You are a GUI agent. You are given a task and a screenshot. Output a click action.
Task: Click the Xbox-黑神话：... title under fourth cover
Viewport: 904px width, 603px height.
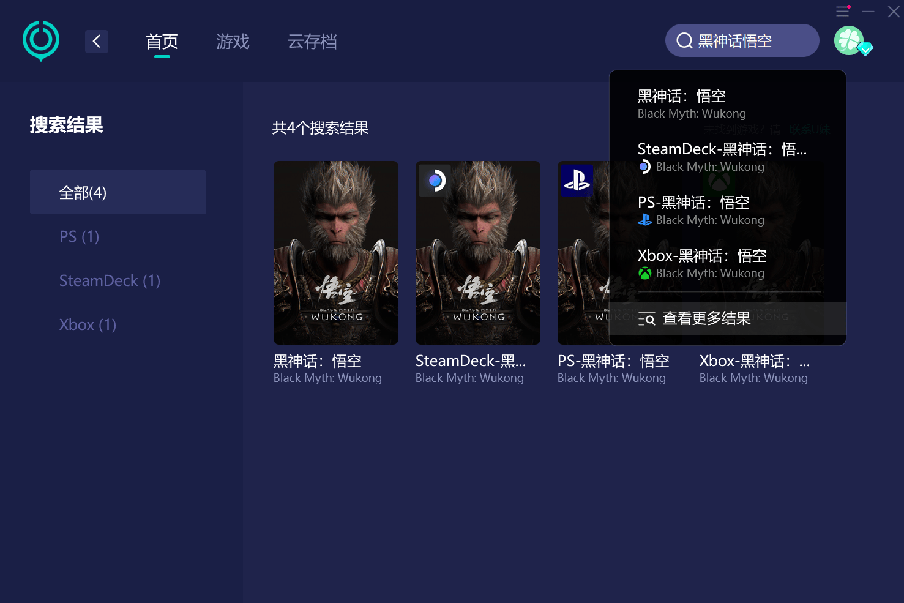(755, 361)
